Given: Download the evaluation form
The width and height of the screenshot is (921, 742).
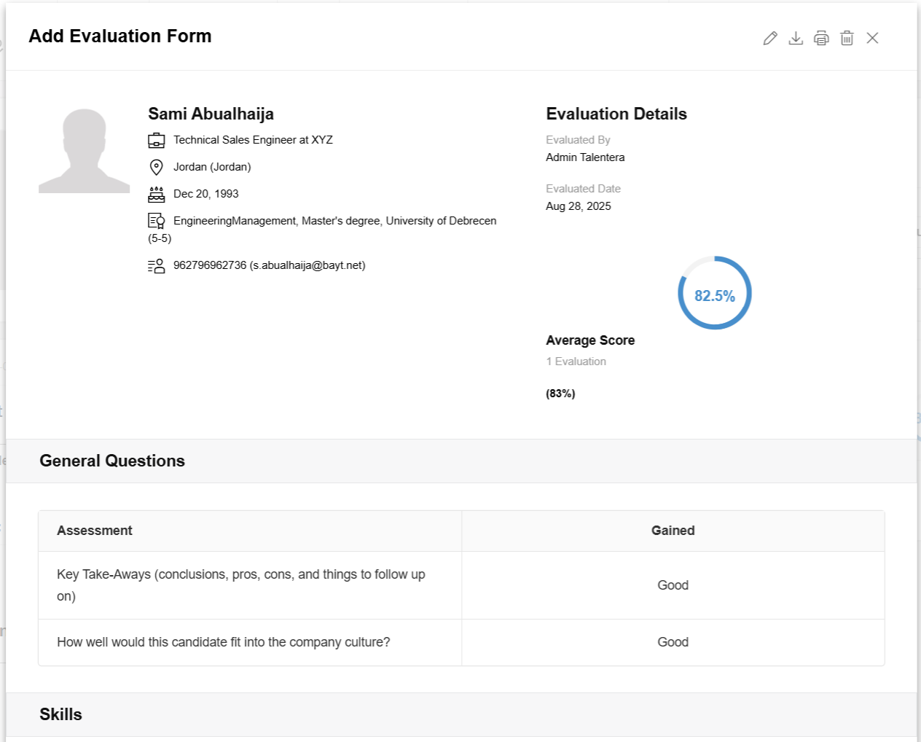Looking at the screenshot, I should (796, 39).
